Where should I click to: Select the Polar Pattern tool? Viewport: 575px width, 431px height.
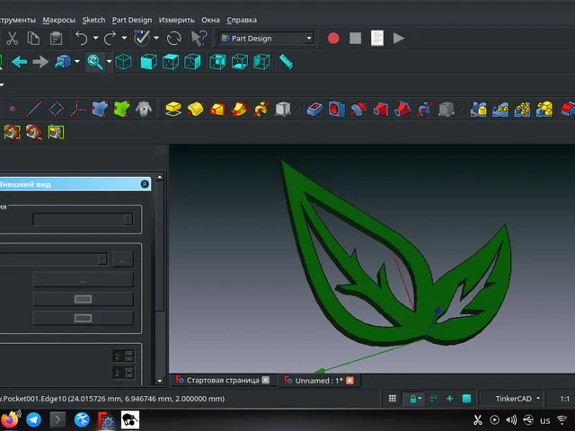tap(522, 109)
